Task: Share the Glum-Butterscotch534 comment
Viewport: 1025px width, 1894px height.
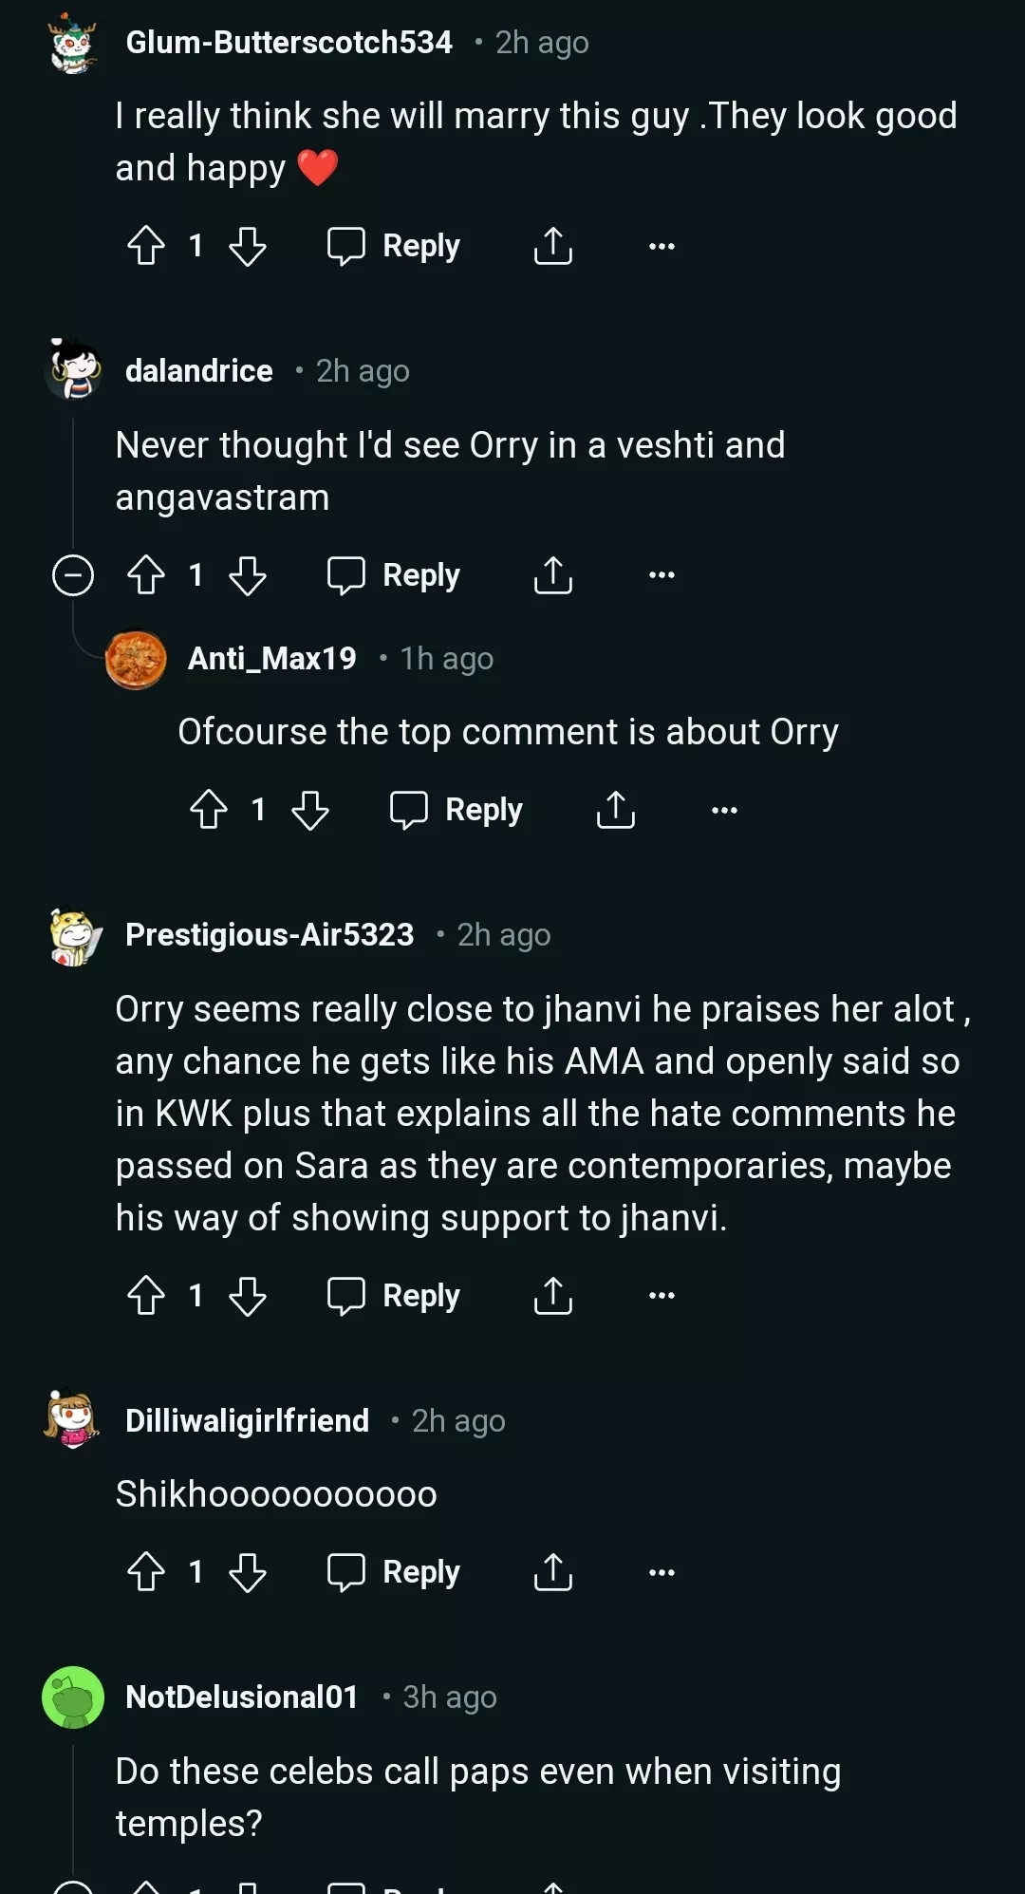Action: [x=553, y=246]
